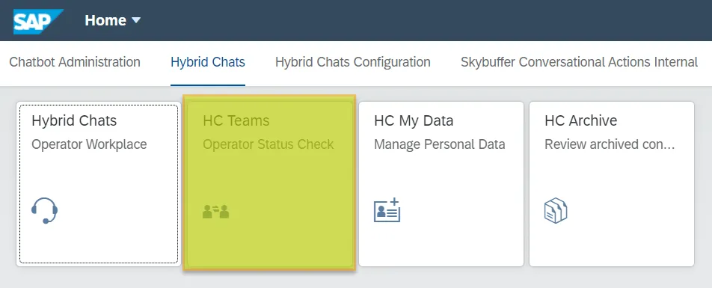This screenshot has width=712, height=288.
Task: Open Hybrid Chats Configuration tab
Action: (x=353, y=62)
